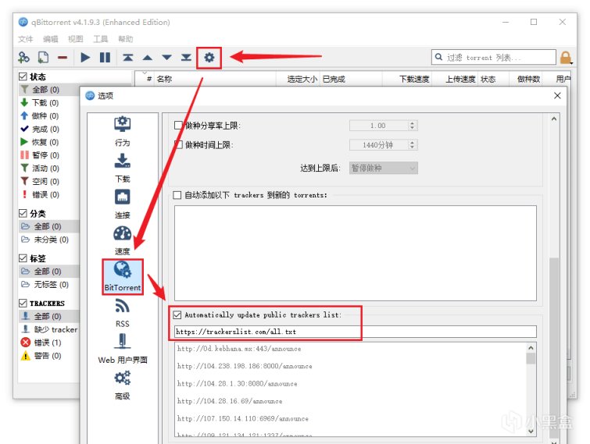Click the share ratio 1.00 spinner arrows
The height and width of the screenshot is (444, 590).
[x=413, y=126]
